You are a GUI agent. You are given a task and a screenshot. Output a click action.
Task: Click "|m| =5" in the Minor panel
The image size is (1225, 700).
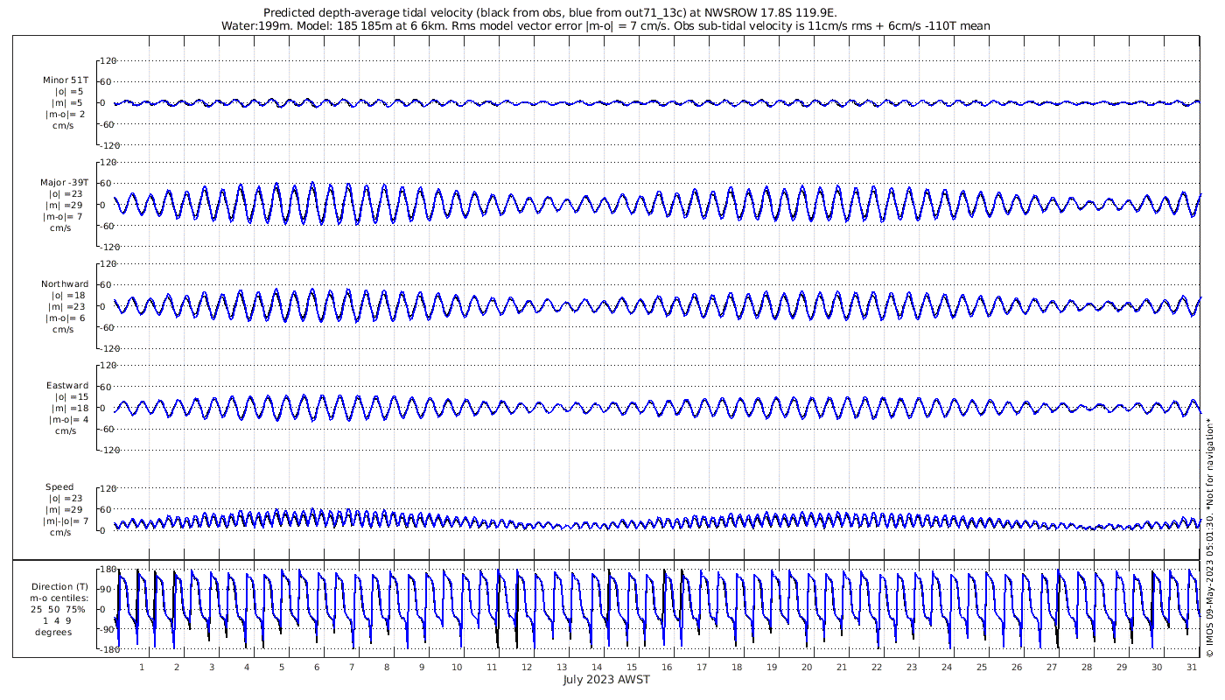68,103
